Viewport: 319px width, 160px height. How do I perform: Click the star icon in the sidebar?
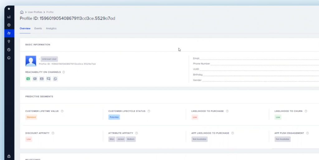tap(9, 9)
